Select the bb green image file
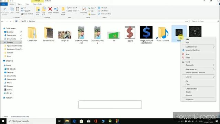Viewport: 220px width, 124px height. pos(114,36)
